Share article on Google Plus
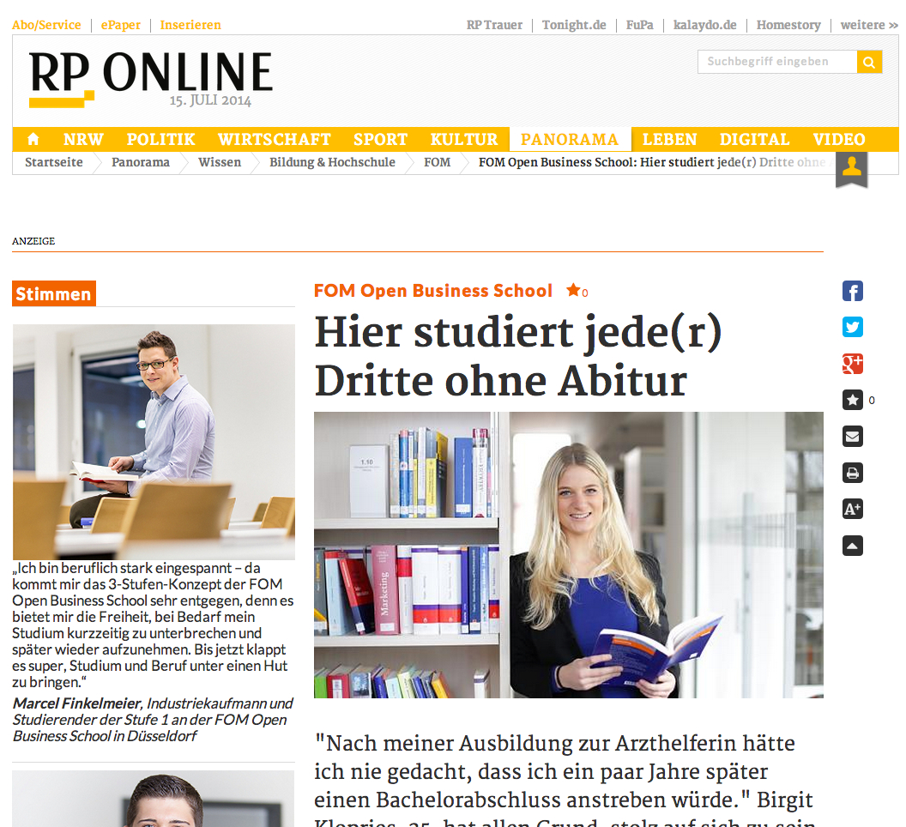This screenshot has height=827, width=906. [852, 364]
